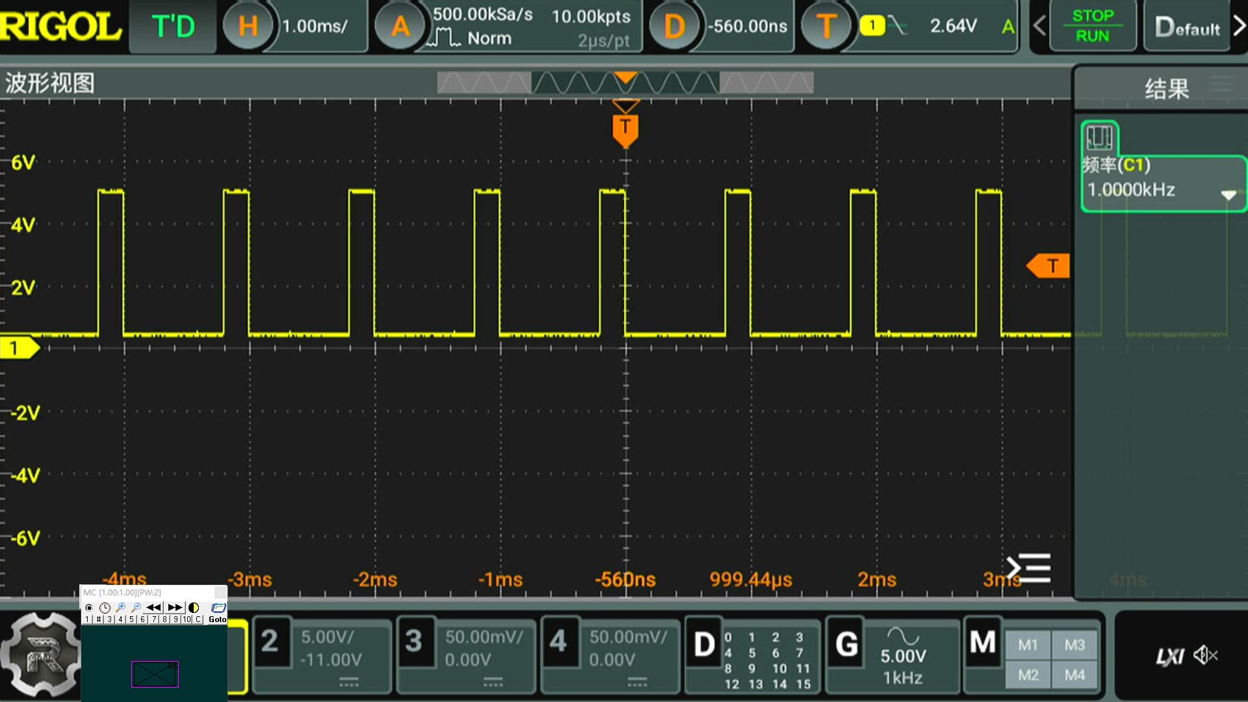Open the result panel list icon
This screenshot has width=1248, height=702.
coord(1222,84)
